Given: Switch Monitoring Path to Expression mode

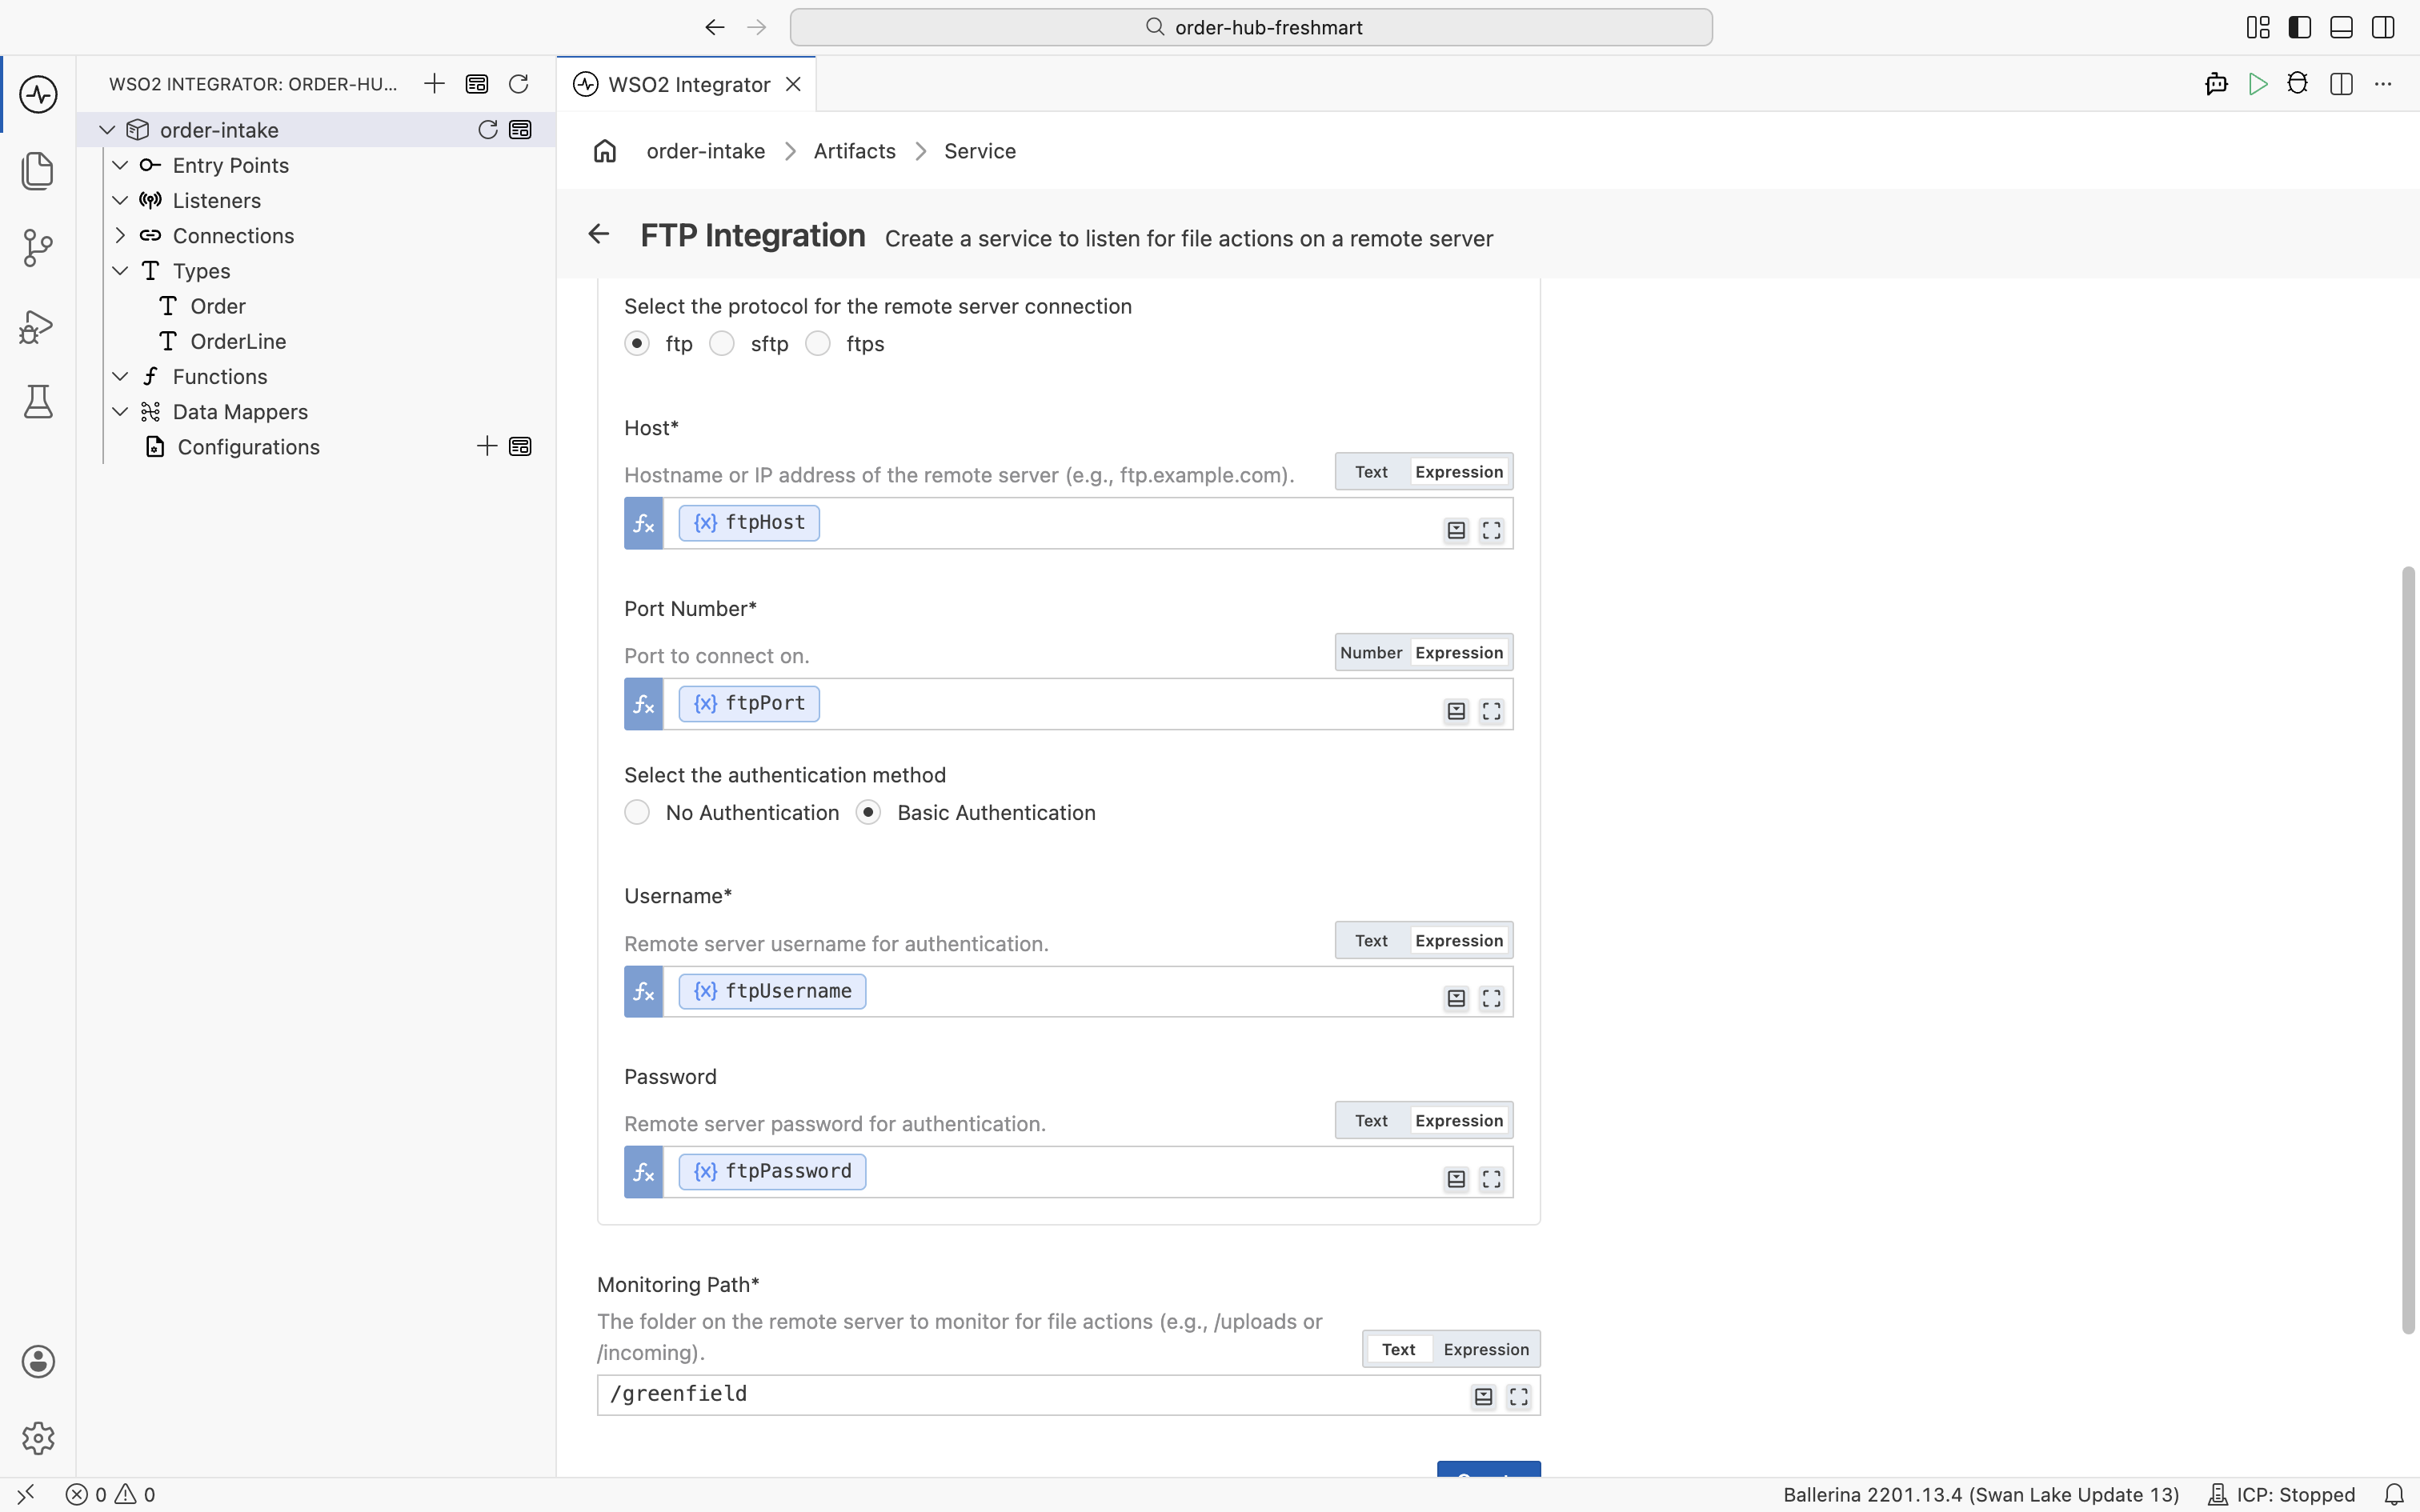Looking at the screenshot, I should (1486, 1349).
